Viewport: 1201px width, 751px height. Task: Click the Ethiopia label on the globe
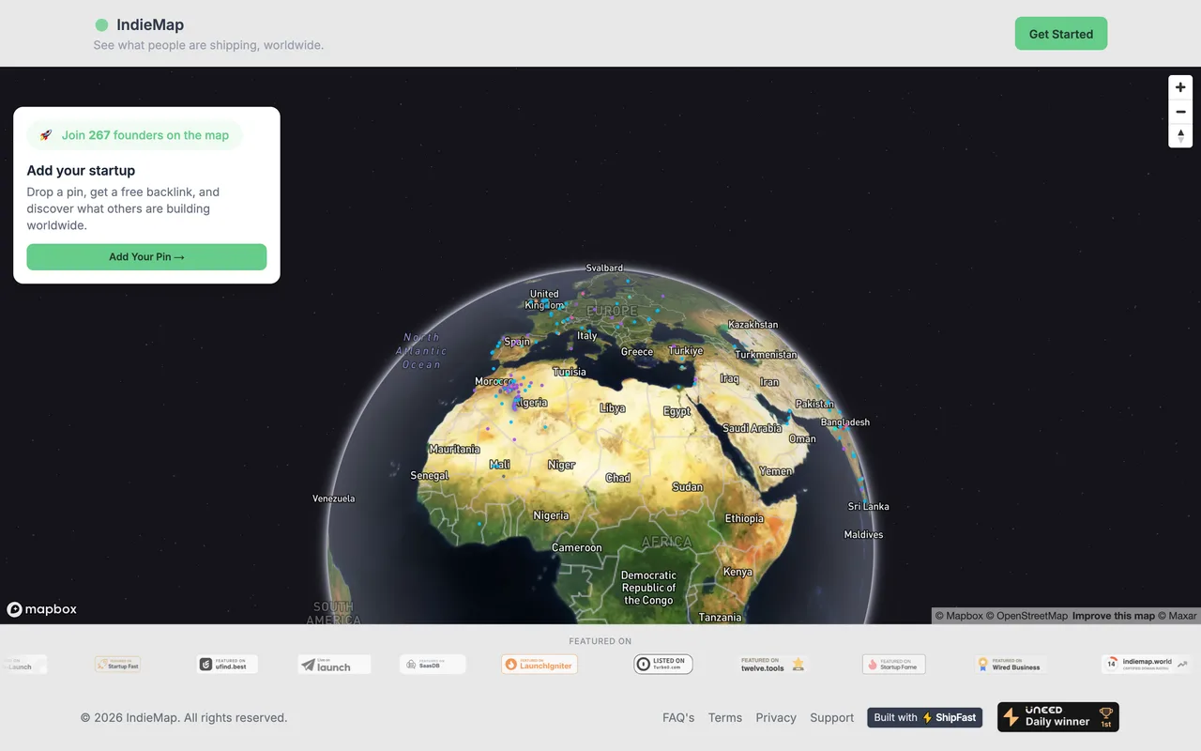pos(744,518)
